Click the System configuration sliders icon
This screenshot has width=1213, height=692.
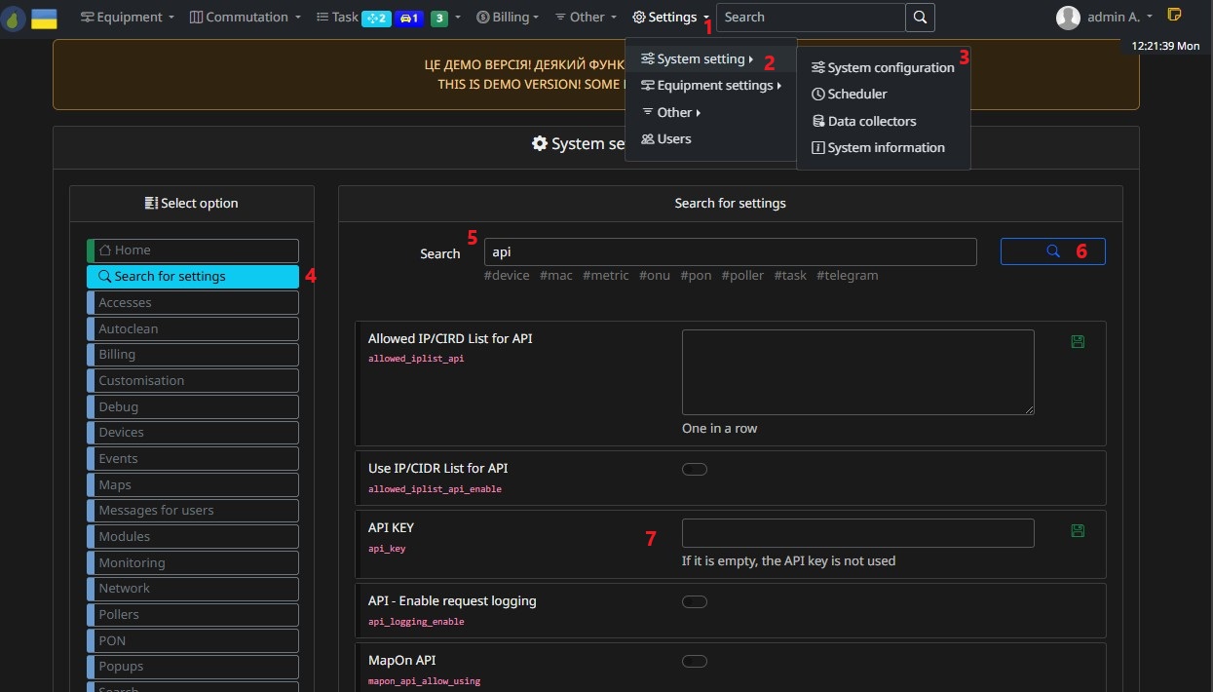pos(820,67)
